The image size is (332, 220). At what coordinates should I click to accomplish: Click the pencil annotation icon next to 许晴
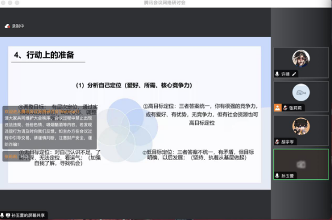(x=294, y=74)
